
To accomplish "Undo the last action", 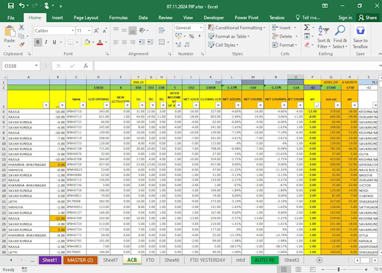I will [22, 6].
